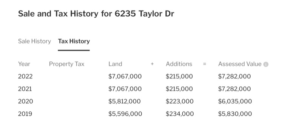This screenshot has width=302, height=136.
Task: Click the Additions column header
Action: pos(179,64)
